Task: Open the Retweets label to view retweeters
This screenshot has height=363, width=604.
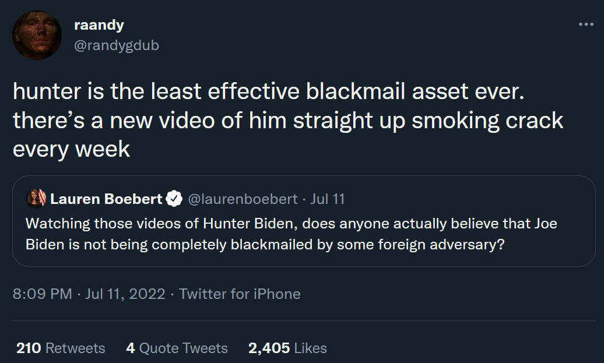Action: (x=75, y=348)
